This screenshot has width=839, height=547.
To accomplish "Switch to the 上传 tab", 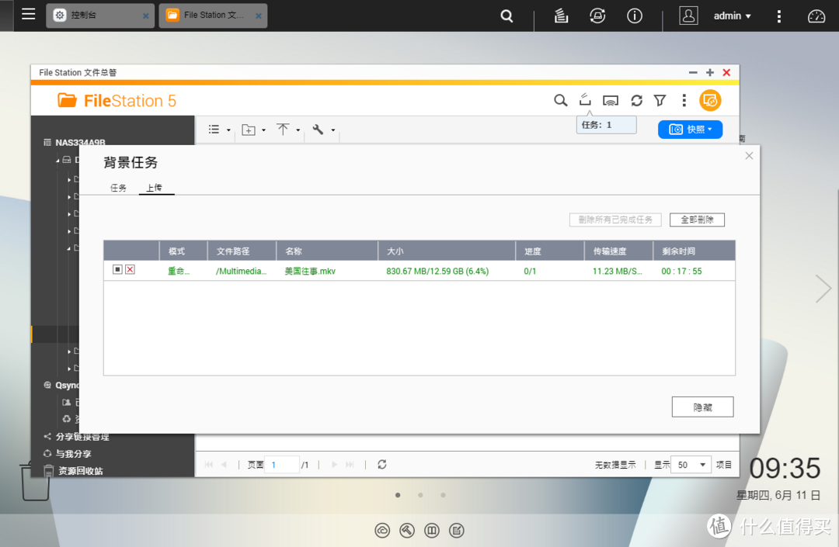I will (x=154, y=188).
